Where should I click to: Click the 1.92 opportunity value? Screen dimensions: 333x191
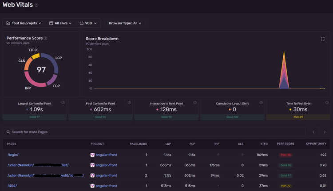coord(323,155)
